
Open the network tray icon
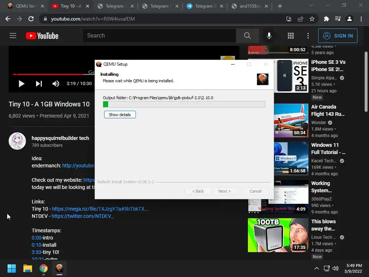(326, 268)
